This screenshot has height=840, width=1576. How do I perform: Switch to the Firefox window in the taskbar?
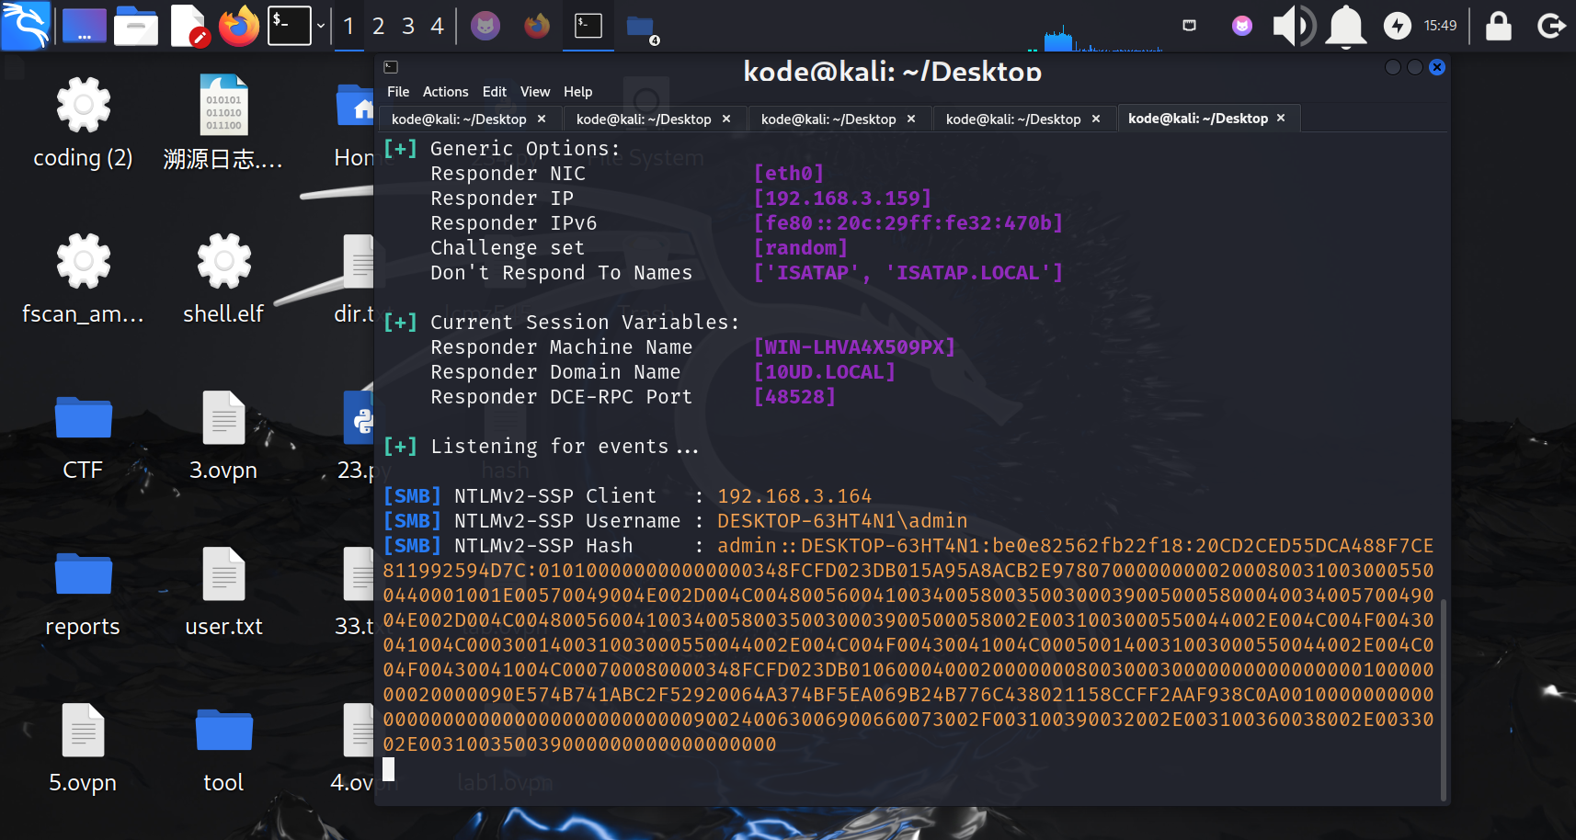coord(537,26)
